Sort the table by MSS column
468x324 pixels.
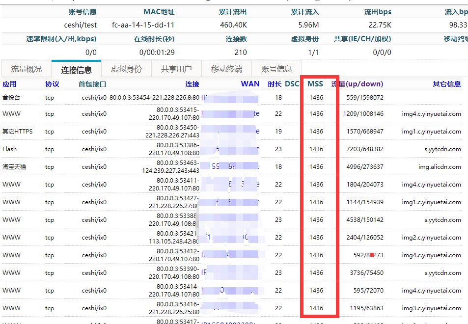314,83
